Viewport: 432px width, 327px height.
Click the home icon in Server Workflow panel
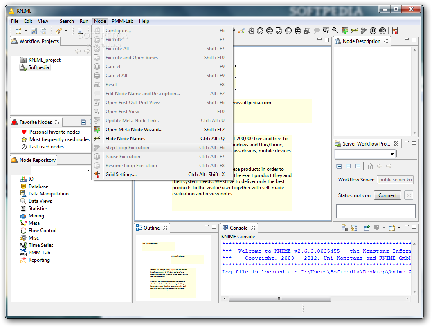[370, 166]
